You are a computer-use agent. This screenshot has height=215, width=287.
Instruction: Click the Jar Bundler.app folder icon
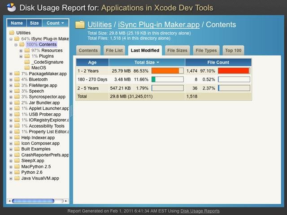pos(17,103)
